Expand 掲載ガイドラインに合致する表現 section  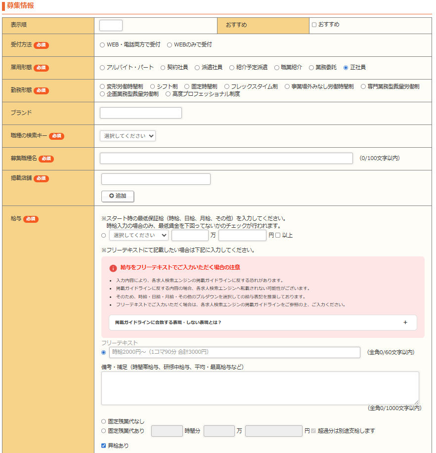tap(168, 323)
